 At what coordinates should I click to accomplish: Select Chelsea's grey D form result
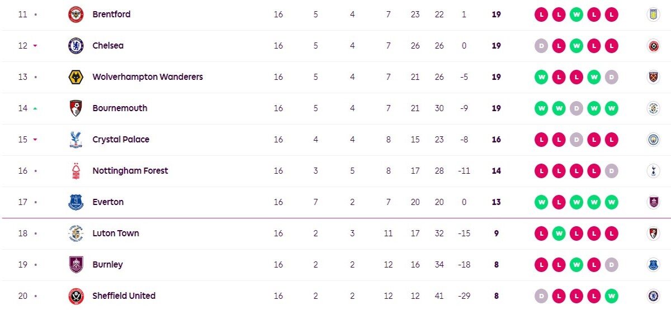[x=541, y=46]
